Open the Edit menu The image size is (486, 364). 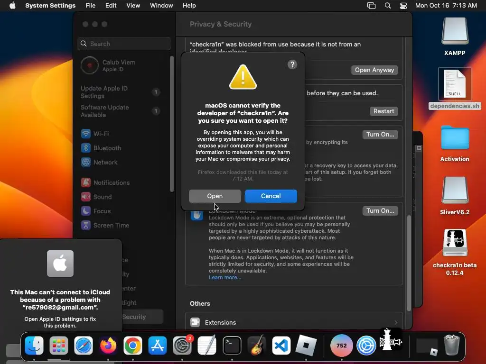pyautogui.click(x=111, y=5)
